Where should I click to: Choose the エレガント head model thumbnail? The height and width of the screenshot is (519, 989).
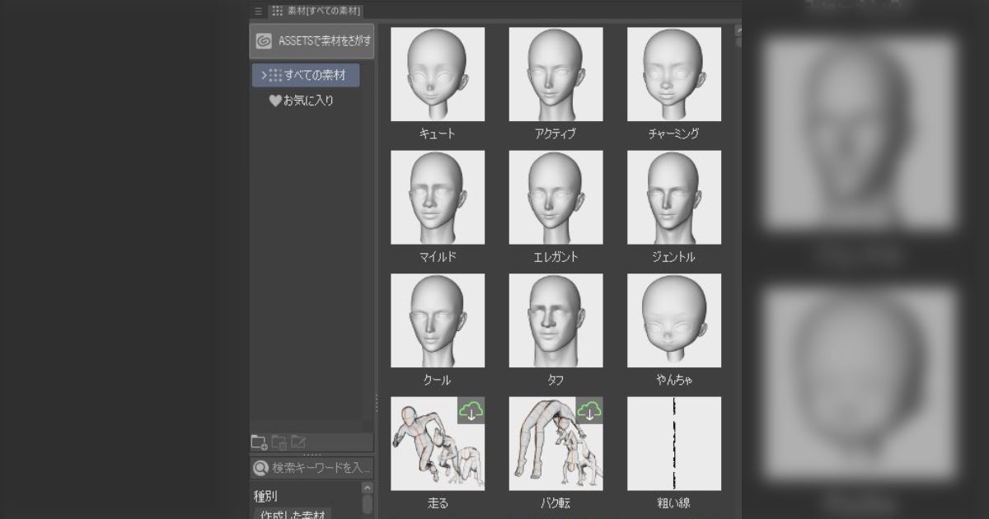pyautogui.click(x=555, y=198)
